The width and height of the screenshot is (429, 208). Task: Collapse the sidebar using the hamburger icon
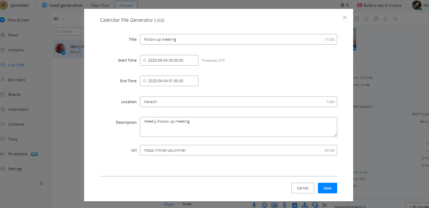[41, 184]
